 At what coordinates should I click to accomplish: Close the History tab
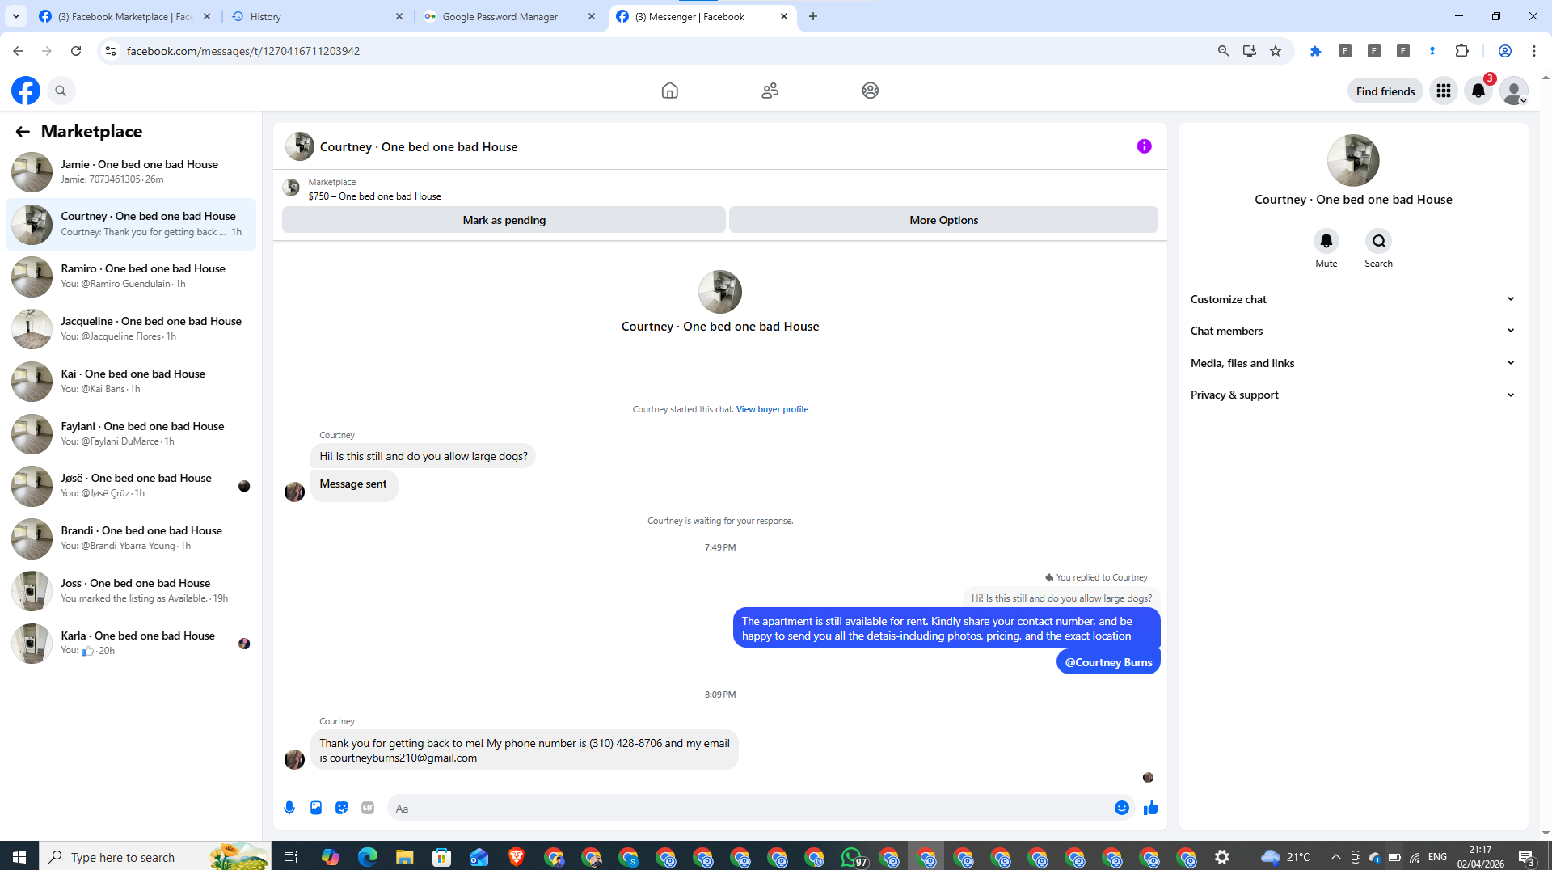(x=399, y=16)
